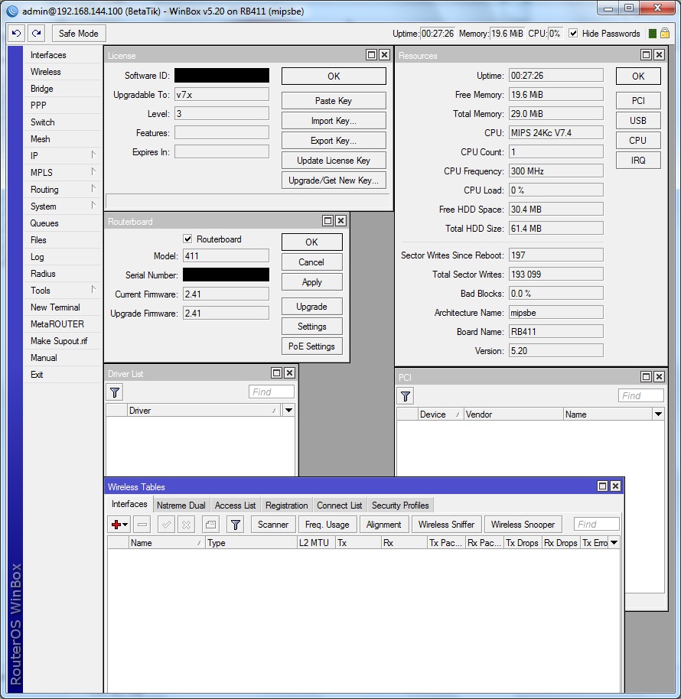Click the filter funnel in Driver List
The image size is (681, 699).
pos(115,392)
